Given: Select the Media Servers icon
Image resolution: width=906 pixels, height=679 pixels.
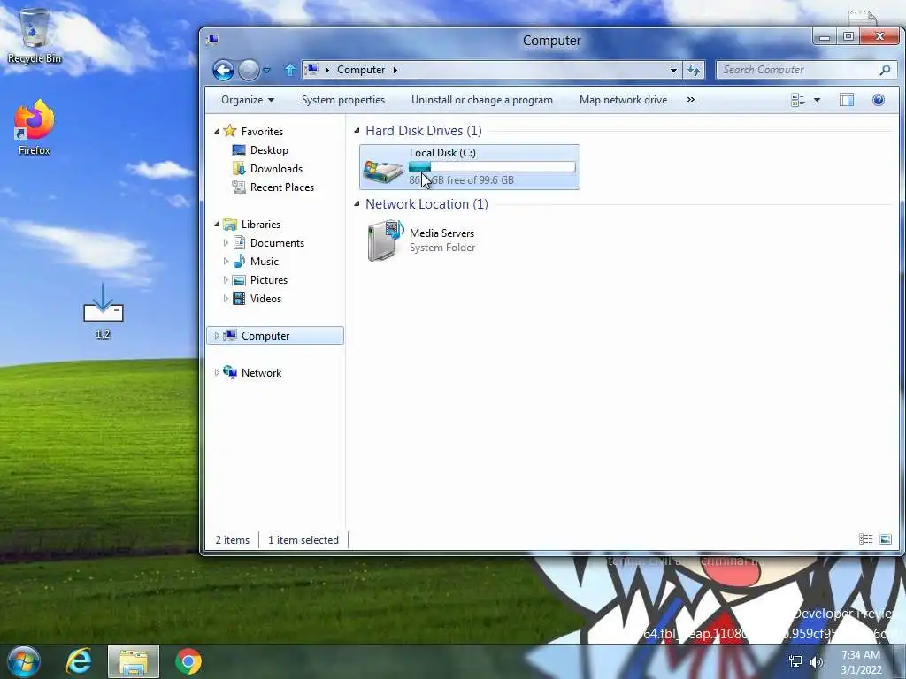Looking at the screenshot, I should (385, 240).
